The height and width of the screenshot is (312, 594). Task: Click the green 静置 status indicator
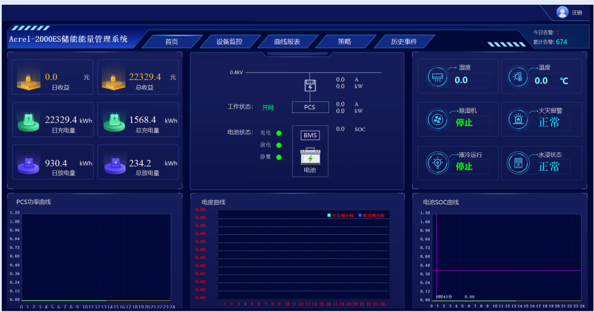point(279,157)
